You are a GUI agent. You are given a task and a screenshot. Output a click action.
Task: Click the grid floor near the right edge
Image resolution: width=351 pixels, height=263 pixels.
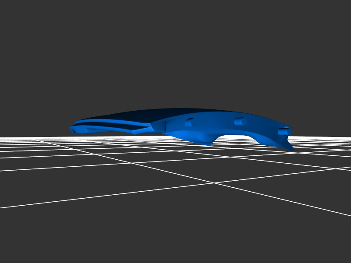[x=333, y=175]
